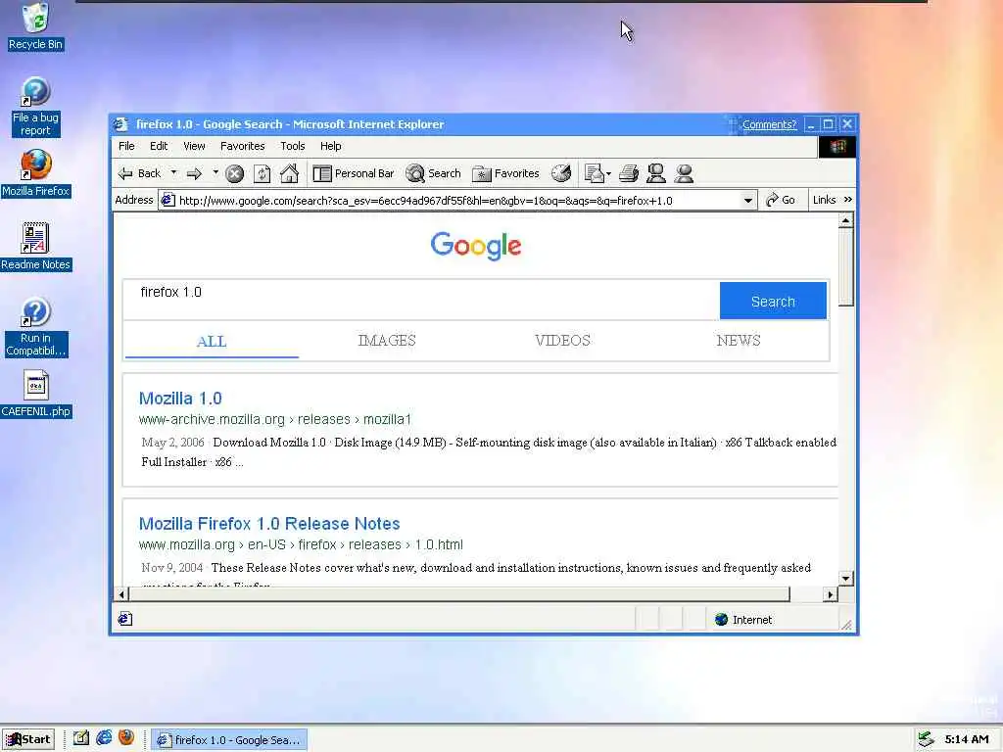
Task: Click quick launch Show Desktop icon
Action: [x=80, y=738]
